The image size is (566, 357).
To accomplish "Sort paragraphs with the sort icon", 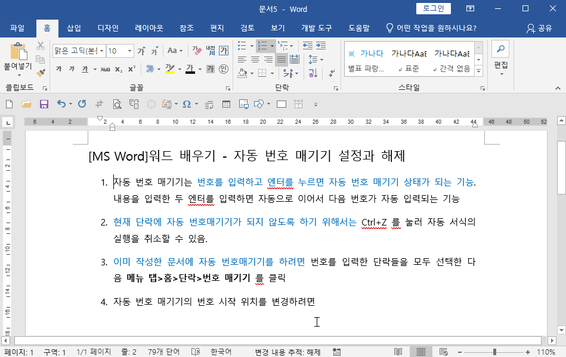I will point(313,73).
